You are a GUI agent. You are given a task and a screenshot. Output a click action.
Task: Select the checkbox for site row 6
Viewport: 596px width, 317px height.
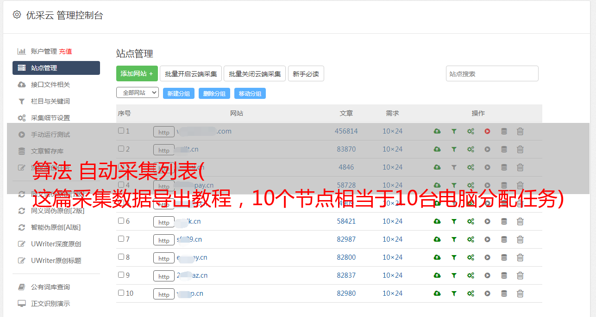tap(121, 221)
